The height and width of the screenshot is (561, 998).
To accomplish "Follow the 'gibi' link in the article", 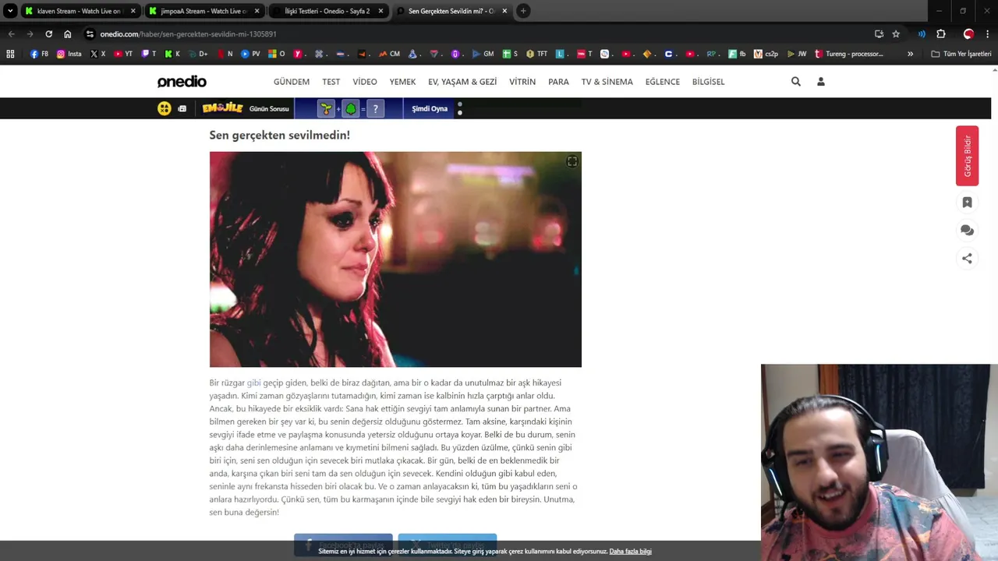I will (254, 383).
